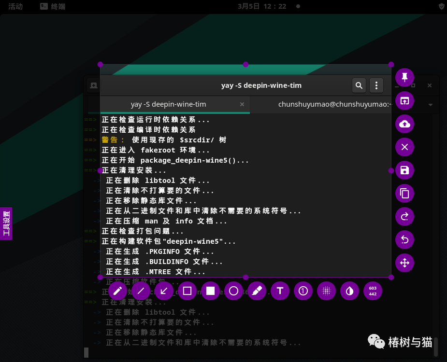
Task: Open terminal search with magnifier icon
Action: click(x=359, y=85)
